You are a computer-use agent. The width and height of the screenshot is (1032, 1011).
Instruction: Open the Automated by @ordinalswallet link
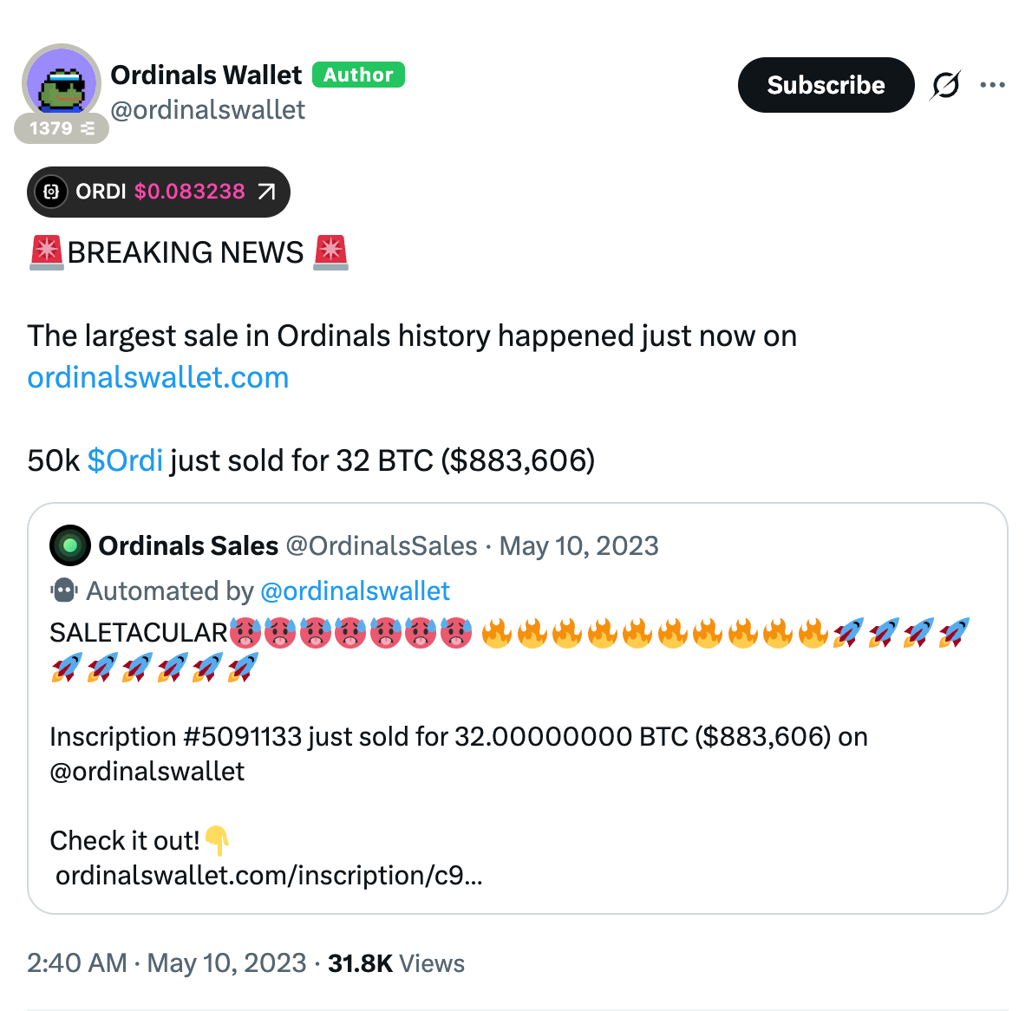click(355, 591)
